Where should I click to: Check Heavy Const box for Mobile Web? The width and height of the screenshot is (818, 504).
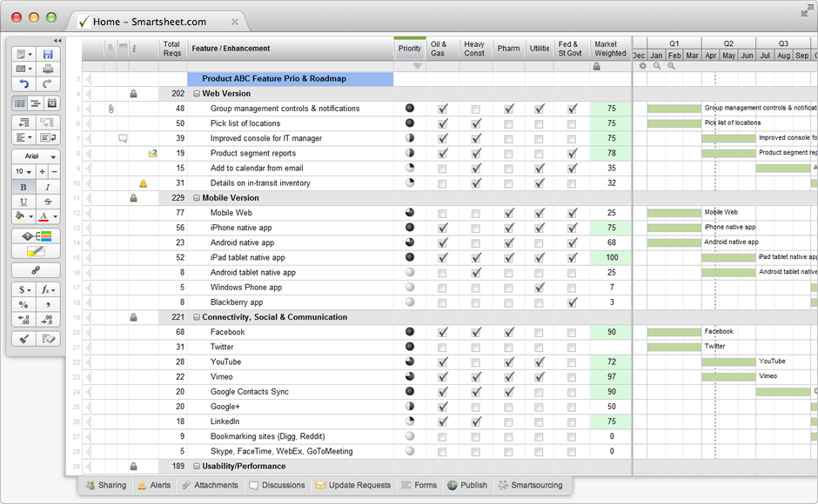(475, 213)
